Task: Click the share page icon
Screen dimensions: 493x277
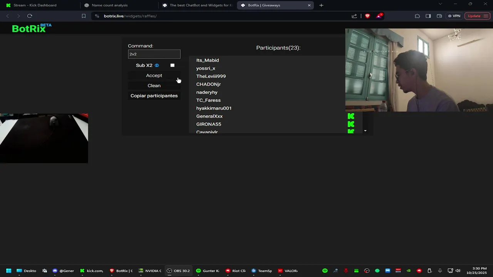Action: point(354,16)
